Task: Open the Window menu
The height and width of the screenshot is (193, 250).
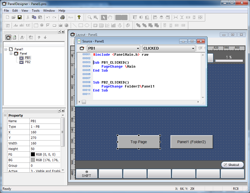Action: click(x=49, y=11)
